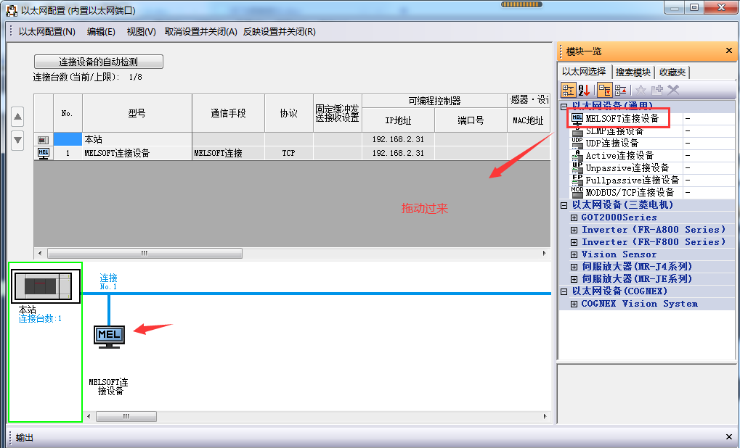740x448 pixels.
Task: Click the MEL icon in table row 1
Action: pos(44,153)
